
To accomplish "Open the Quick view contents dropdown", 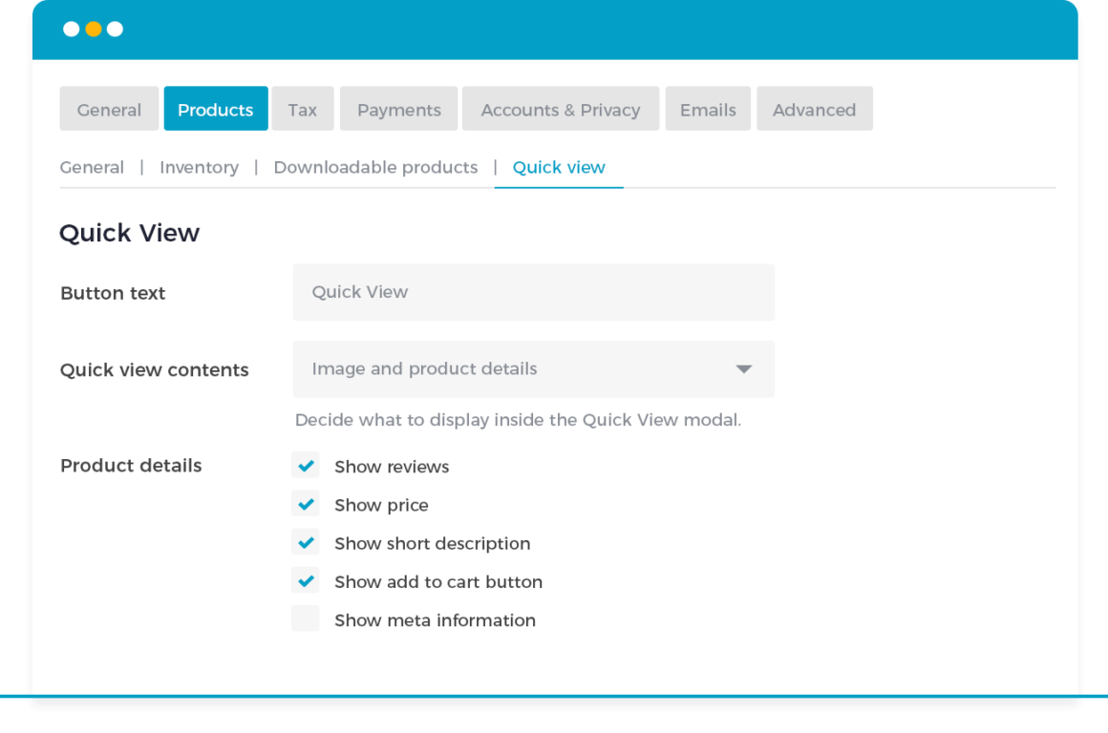I will pos(533,369).
